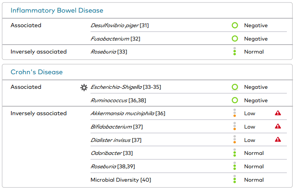Screen dimensions: 297x193
Task: Click the red warning icon for Akkermansia muciniphila
Action: pos(278,113)
